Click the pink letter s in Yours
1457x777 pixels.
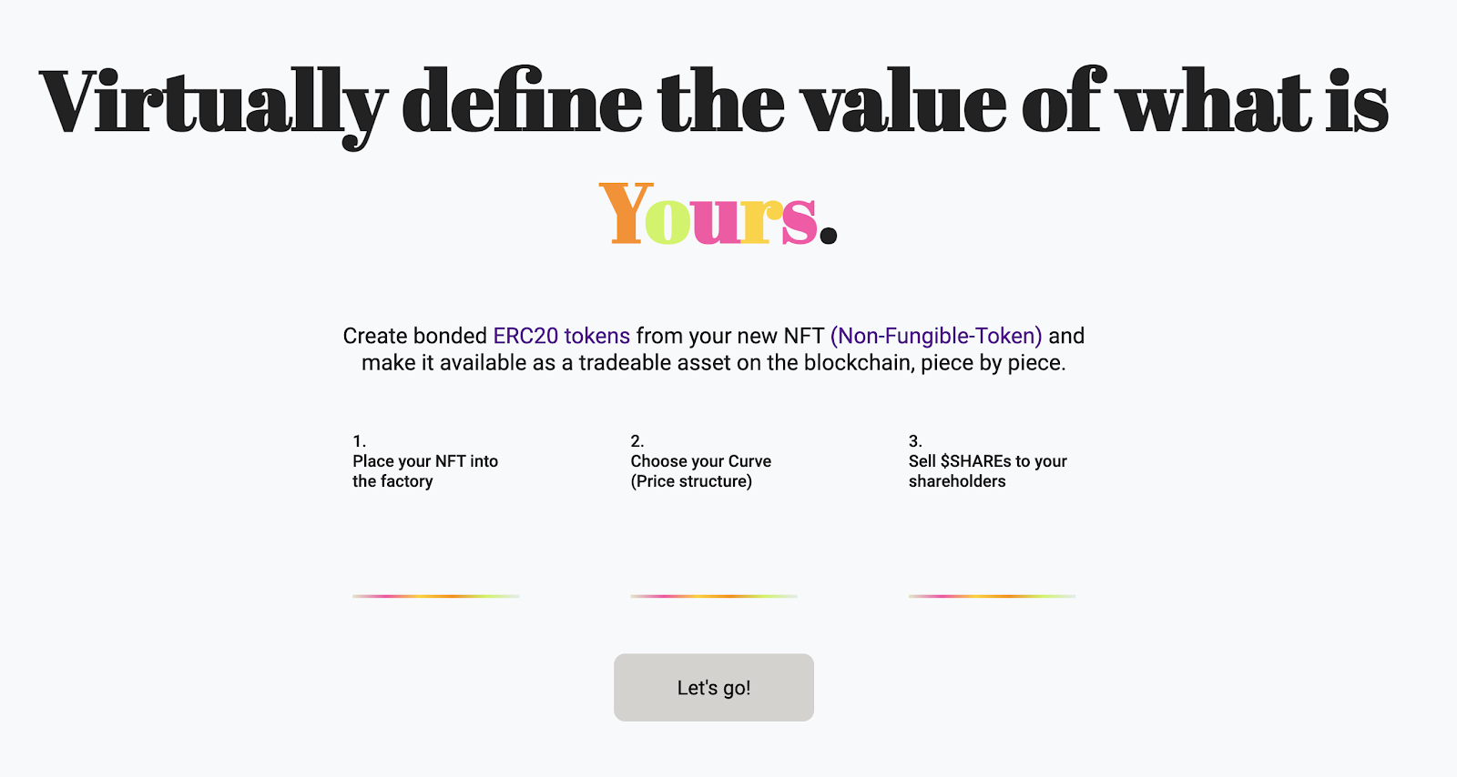(800, 222)
